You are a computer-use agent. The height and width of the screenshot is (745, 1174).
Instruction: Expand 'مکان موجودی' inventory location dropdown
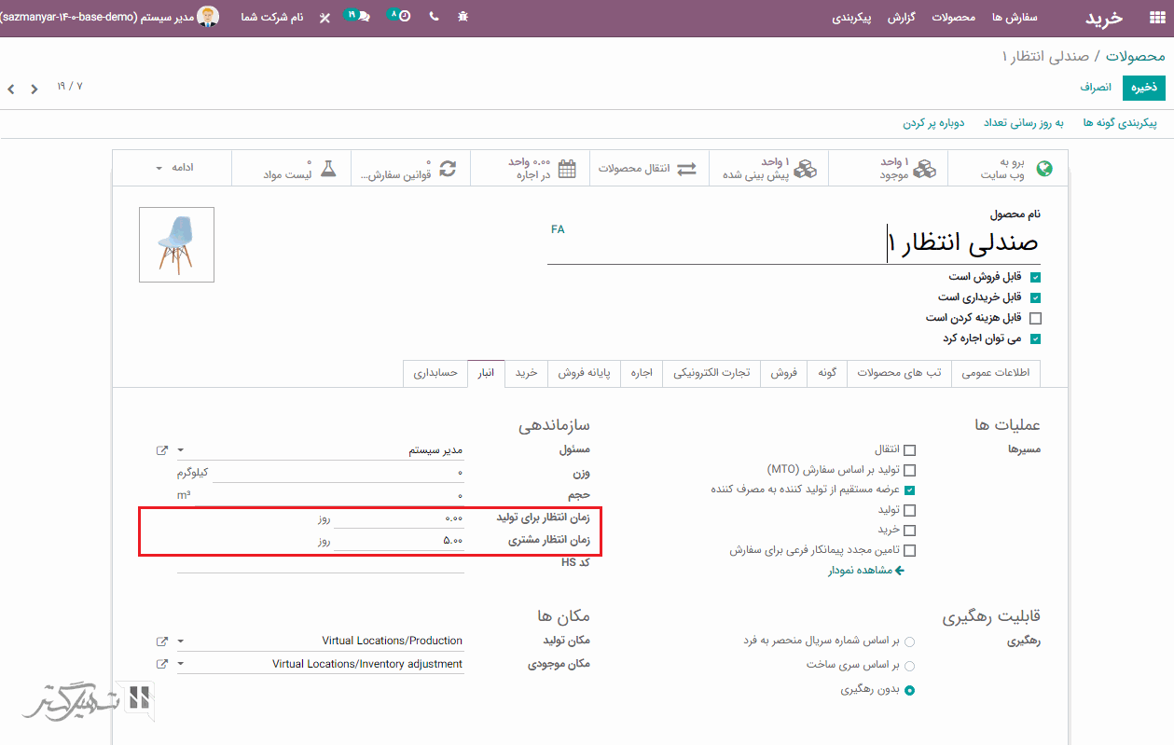click(x=181, y=665)
